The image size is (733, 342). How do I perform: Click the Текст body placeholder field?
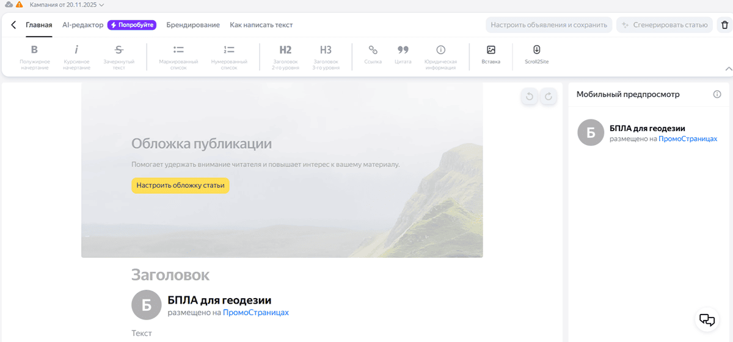pyautogui.click(x=142, y=333)
